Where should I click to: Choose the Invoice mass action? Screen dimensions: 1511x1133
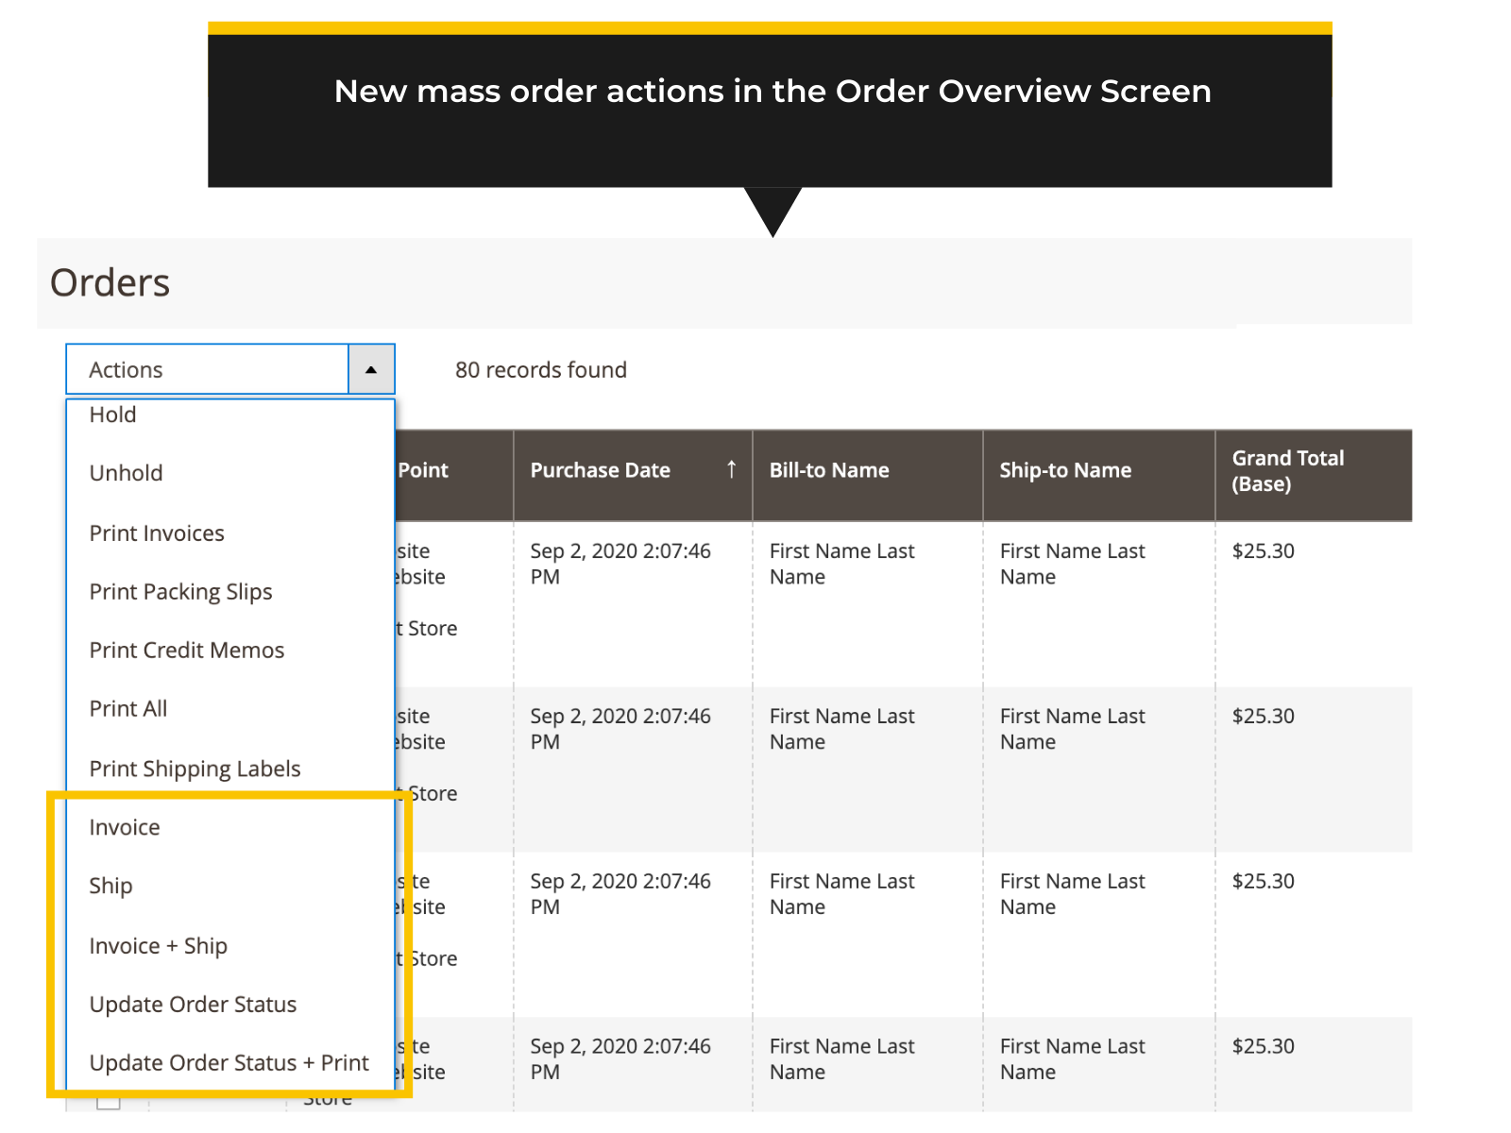point(125,827)
